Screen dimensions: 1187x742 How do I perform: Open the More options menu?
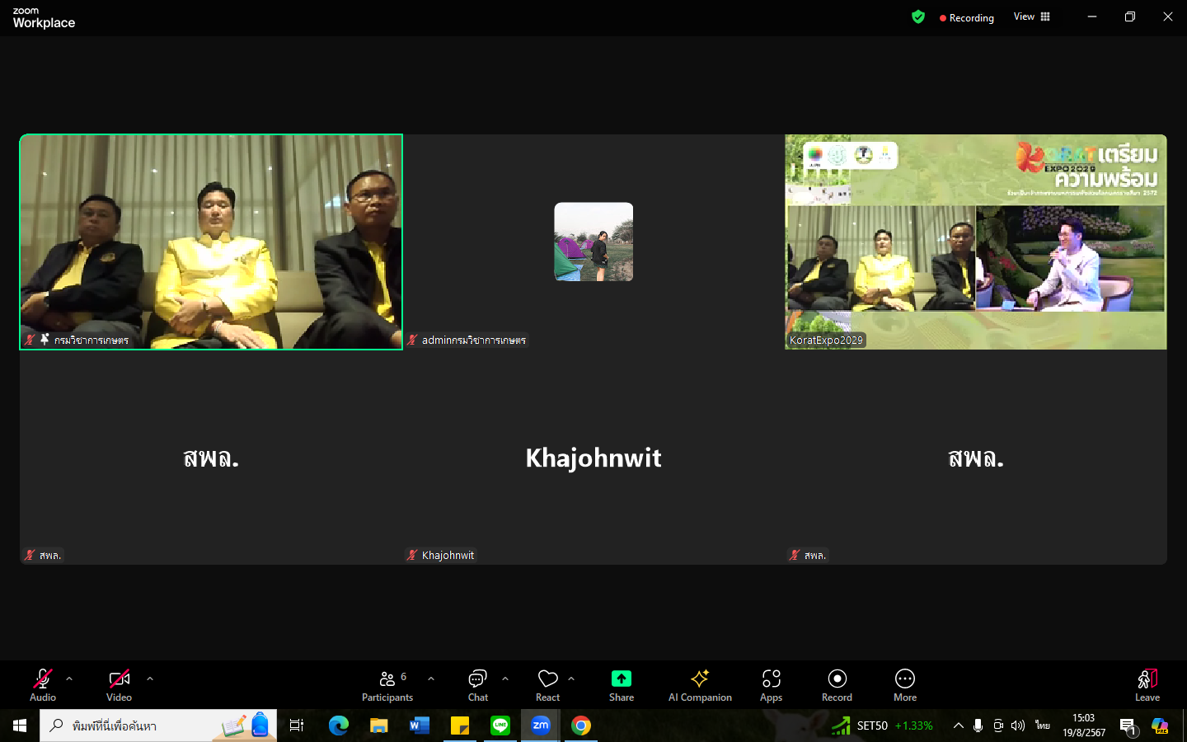905,685
